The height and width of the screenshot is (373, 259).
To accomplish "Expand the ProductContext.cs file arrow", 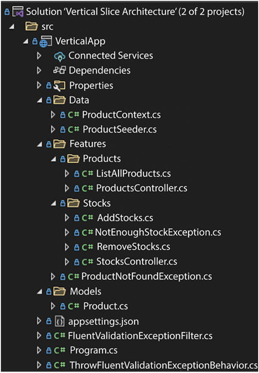I will click(x=53, y=115).
